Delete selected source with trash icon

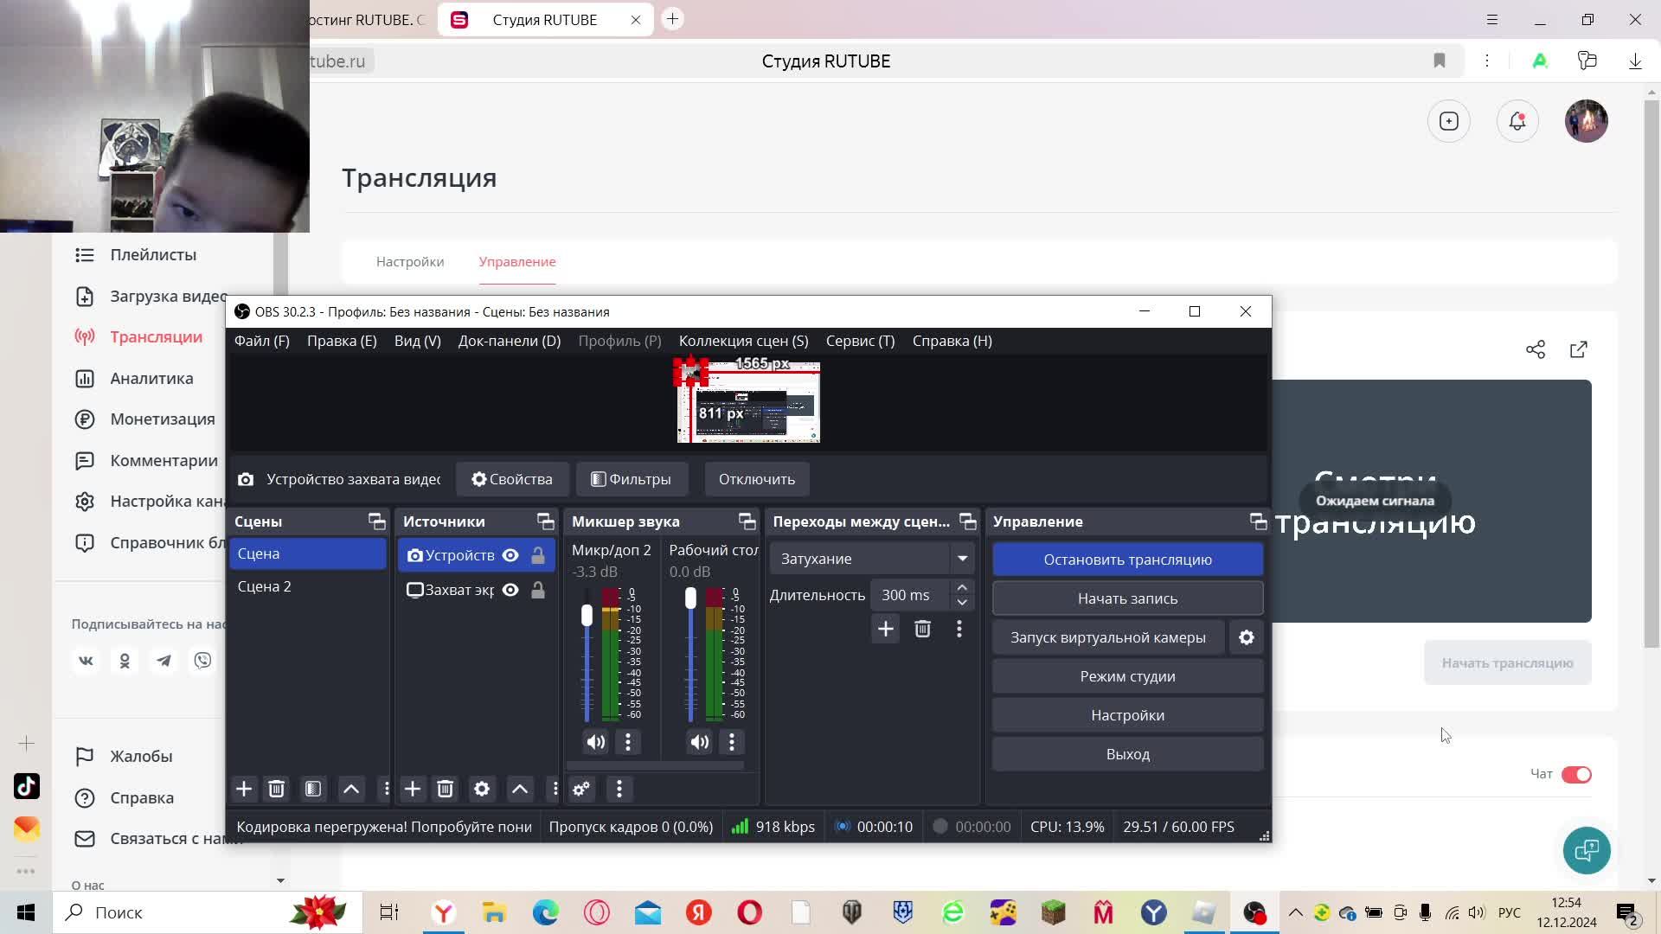pyautogui.click(x=445, y=789)
